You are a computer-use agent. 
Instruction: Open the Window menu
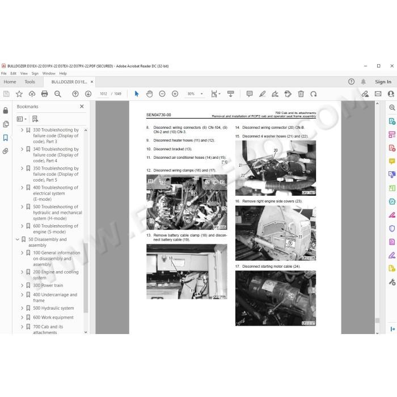tap(49, 73)
